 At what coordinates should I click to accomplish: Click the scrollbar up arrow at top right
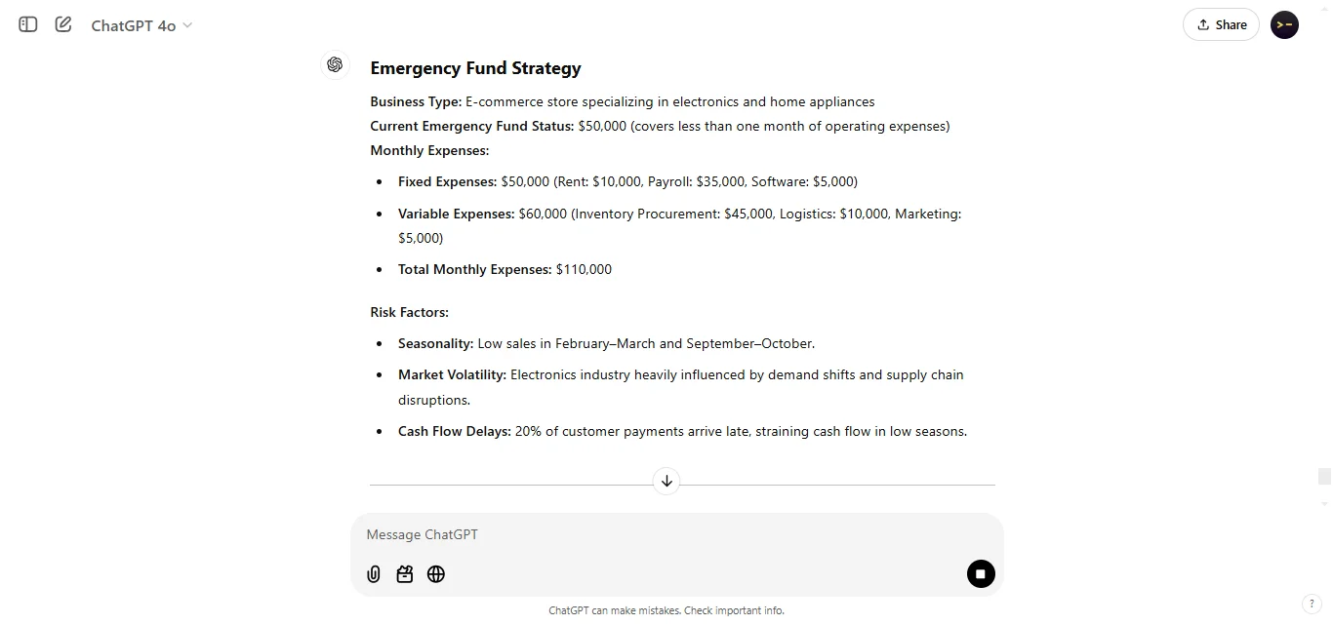tap(1323, 6)
